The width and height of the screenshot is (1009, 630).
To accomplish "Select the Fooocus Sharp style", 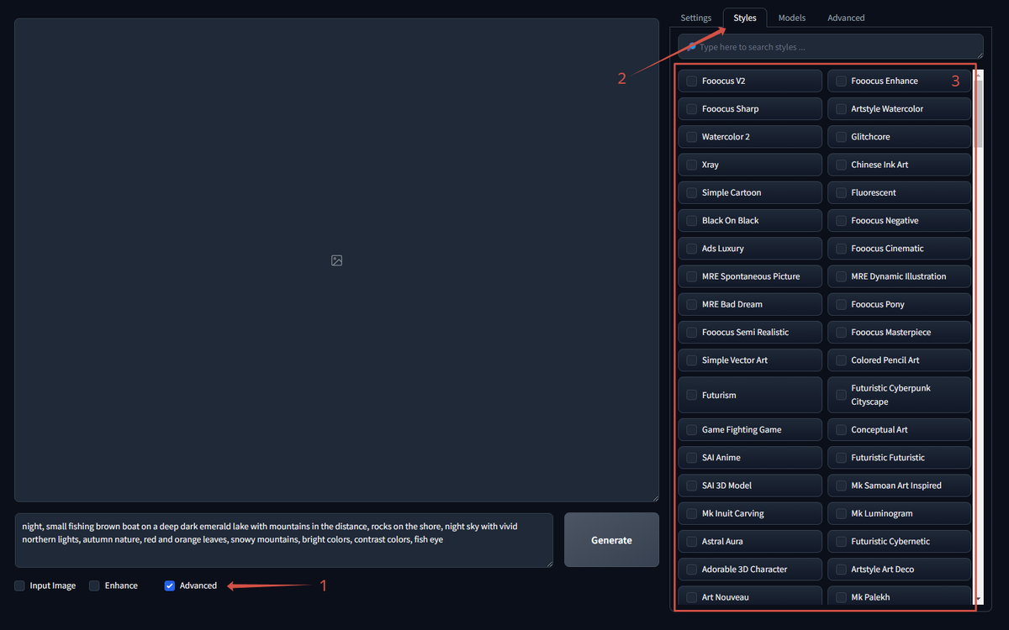I will tap(691, 109).
